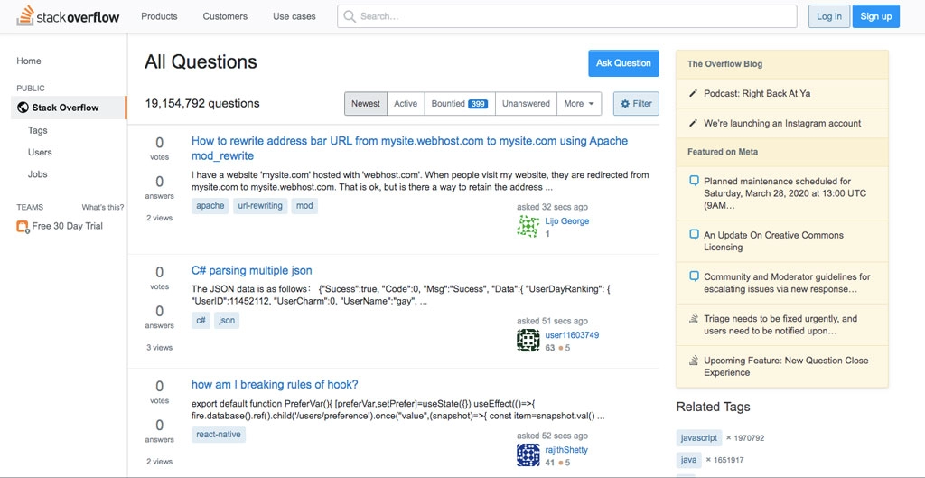Click the json tag
This screenshot has height=478, width=925.
pos(227,321)
